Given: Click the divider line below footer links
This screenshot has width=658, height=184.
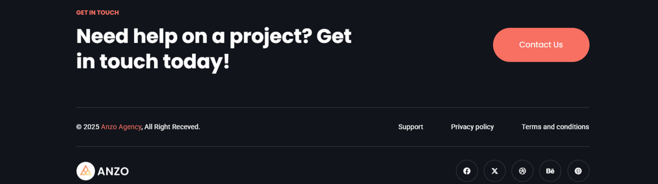Looking at the screenshot, I should (x=332, y=147).
